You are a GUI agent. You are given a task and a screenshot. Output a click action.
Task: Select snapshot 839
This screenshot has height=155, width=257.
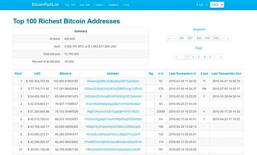(207, 38)
